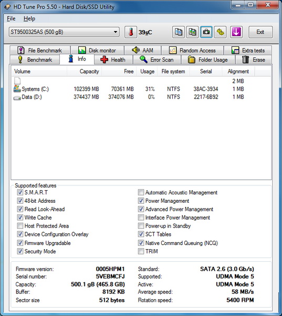Toggle the S.M.A.R.T checkbox
Image resolution: width=282 pixels, height=316 pixels.
pyautogui.click(x=20, y=192)
